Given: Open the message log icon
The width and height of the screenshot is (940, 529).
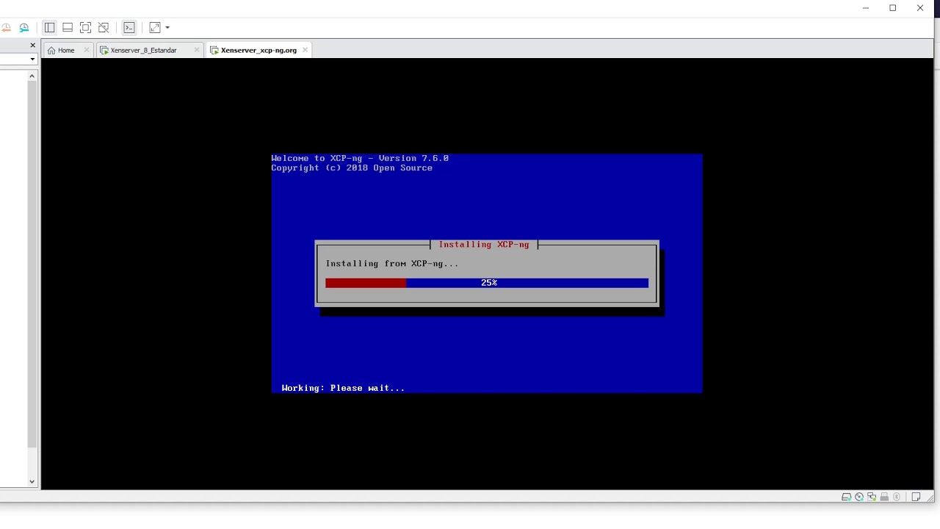Looking at the screenshot, I should pyautogui.click(x=916, y=497).
